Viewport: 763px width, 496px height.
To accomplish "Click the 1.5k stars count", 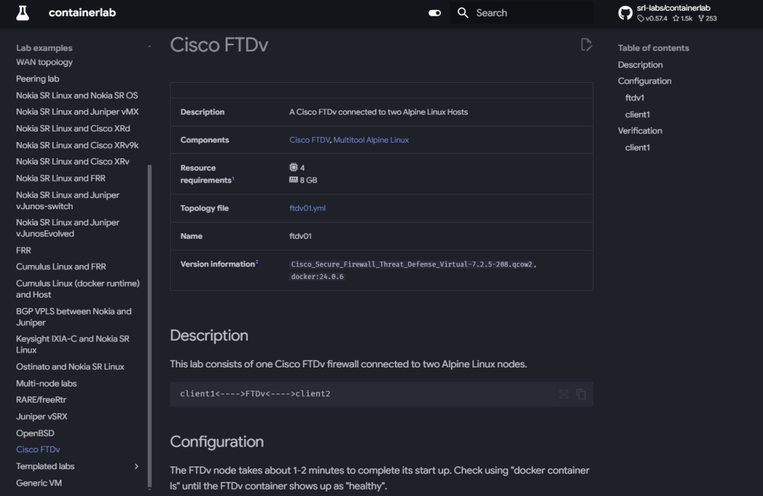I will pyautogui.click(x=682, y=18).
